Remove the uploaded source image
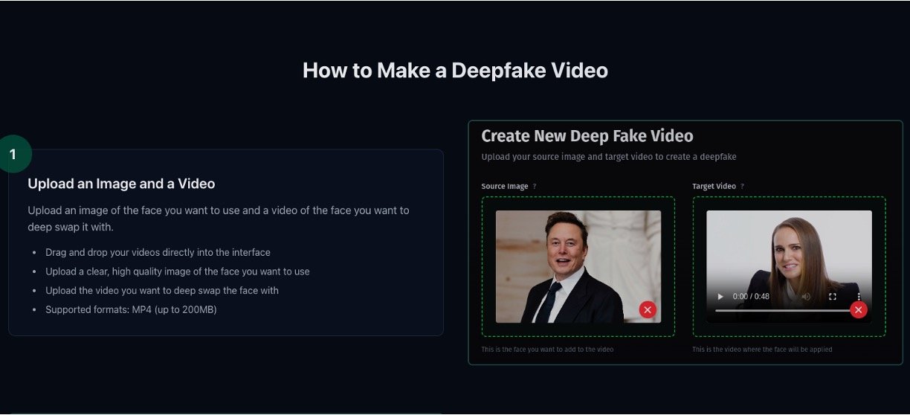Viewport: 910px width, 415px height. click(648, 309)
